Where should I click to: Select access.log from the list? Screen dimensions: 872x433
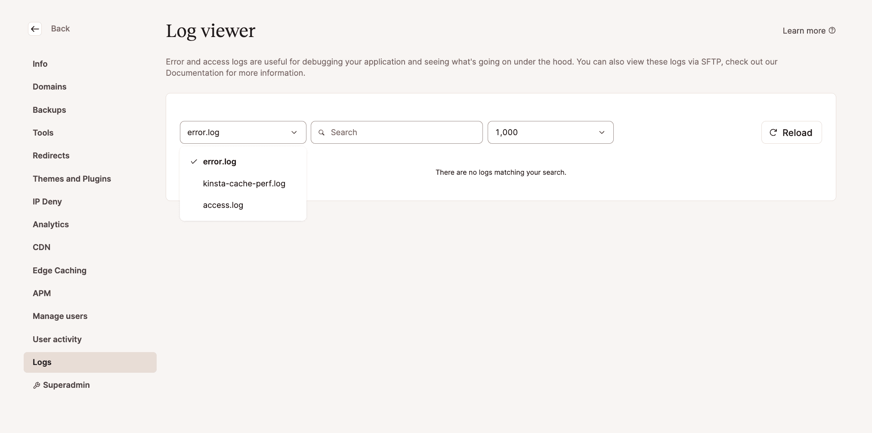(x=223, y=205)
